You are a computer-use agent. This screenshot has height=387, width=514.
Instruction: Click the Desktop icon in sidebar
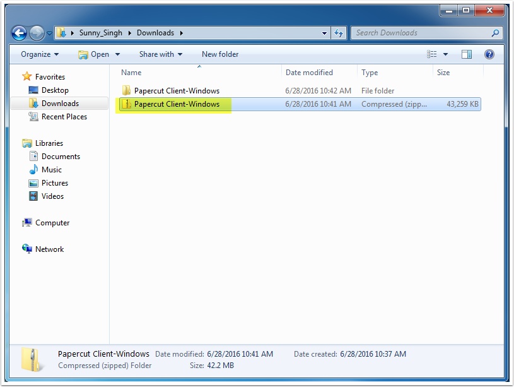click(x=33, y=90)
